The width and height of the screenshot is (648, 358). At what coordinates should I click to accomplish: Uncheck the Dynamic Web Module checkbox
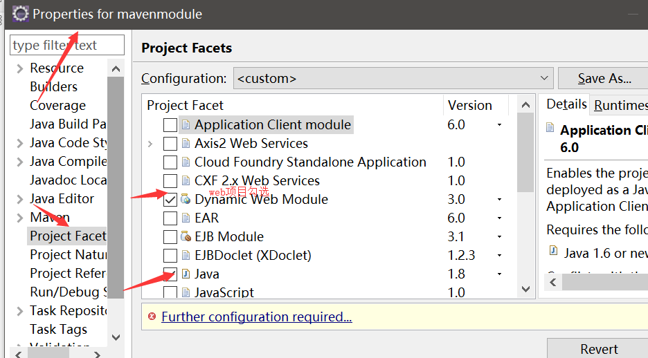170,200
